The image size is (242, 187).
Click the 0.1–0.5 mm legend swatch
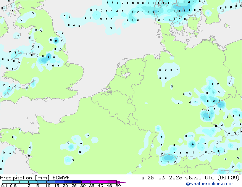pyautogui.click(x=6, y=182)
